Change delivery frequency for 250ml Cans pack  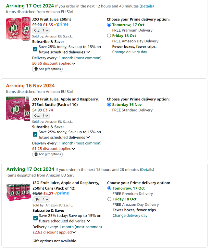coord(80,227)
